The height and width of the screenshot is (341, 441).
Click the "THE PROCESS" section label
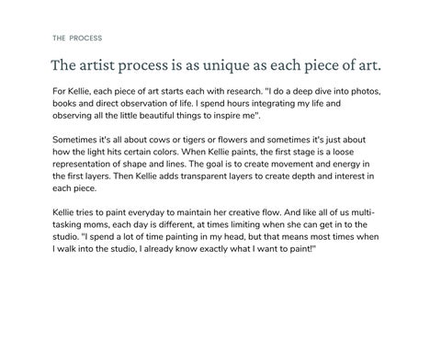(77, 39)
